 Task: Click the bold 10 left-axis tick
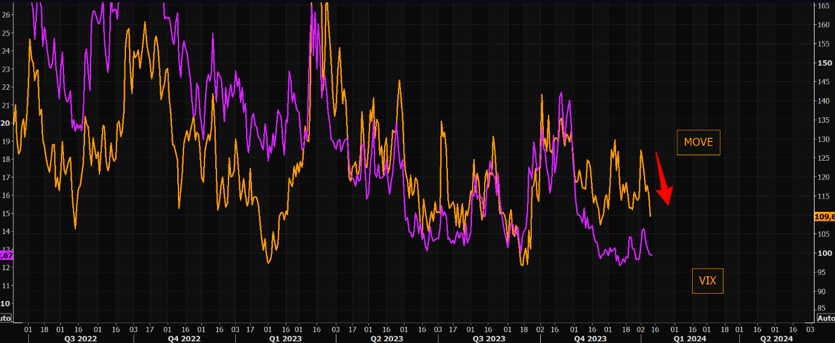5,304
